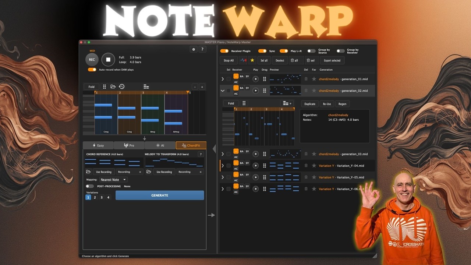Screen dimensions: 471x265
Task: Play generation_01.mid preview
Action: click(x=255, y=79)
